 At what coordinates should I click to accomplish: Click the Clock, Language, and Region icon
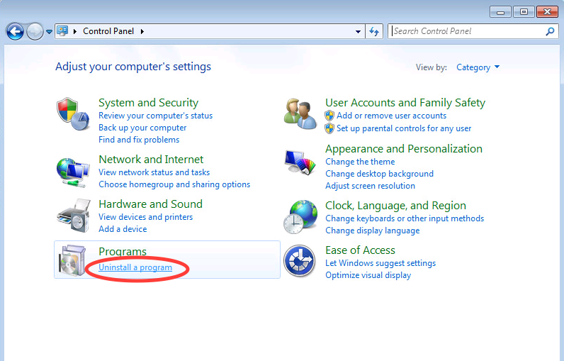(x=300, y=216)
